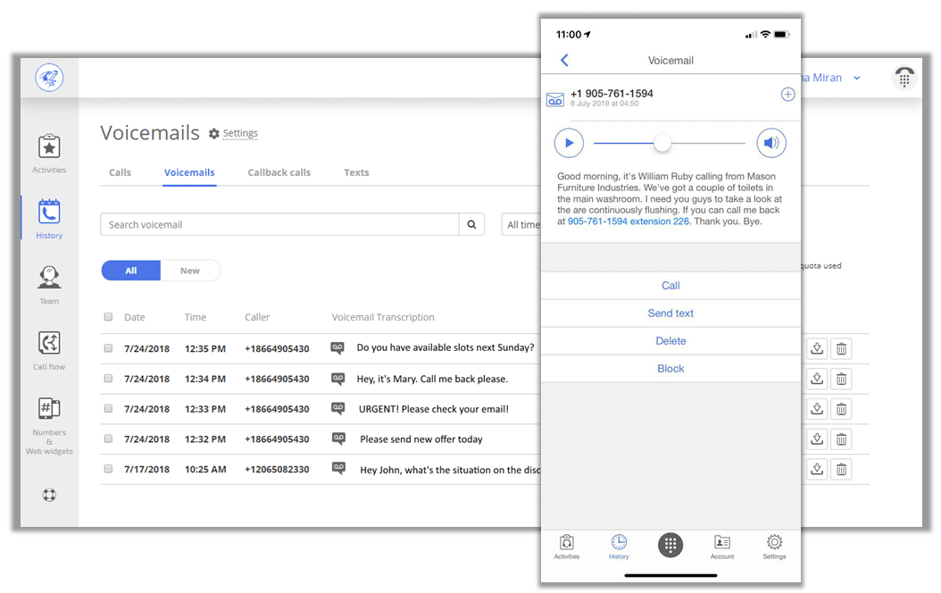Open the All time dropdown
The image size is (941, 593).
(x=520, y=224)
